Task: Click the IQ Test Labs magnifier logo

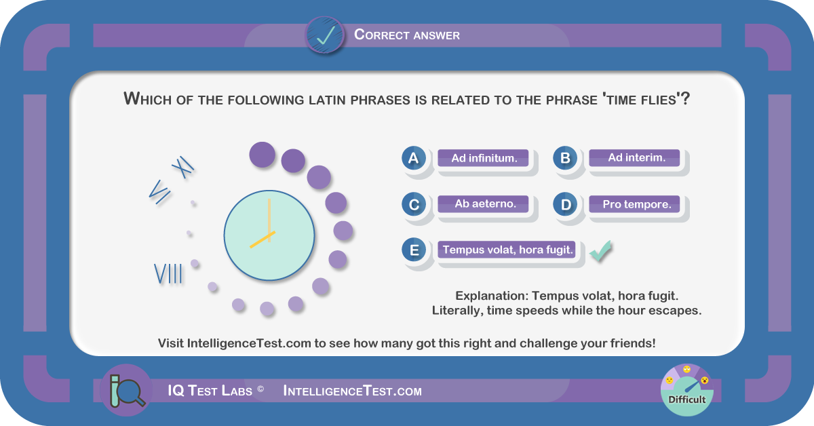Action: [126, 390]
